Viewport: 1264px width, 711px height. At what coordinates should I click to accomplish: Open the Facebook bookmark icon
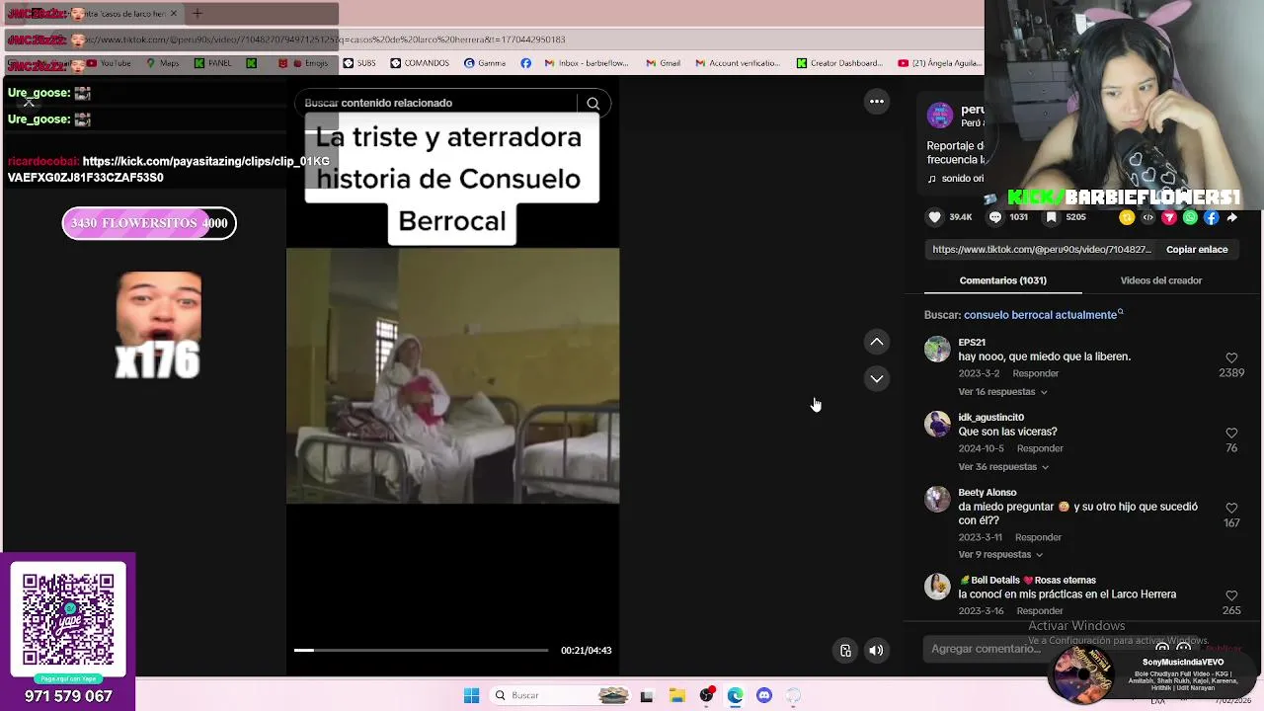[525, 63]
